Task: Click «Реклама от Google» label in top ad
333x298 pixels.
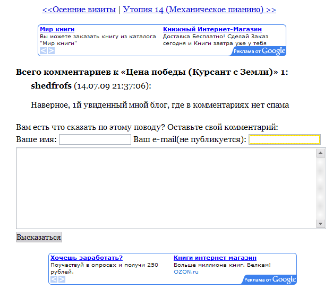Action: (x=259, y=51)
